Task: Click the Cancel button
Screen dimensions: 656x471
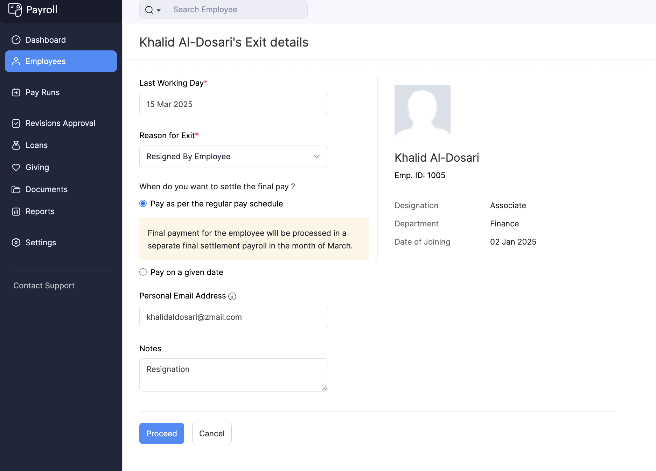Action: click(x=211, y=433)
